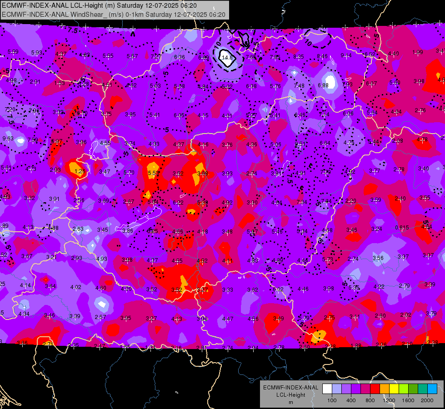This screenshot has height=409, width=445.
Task: Click the 5.70 wind shear value
Action: pyautogui.click(x=129, y=173)
